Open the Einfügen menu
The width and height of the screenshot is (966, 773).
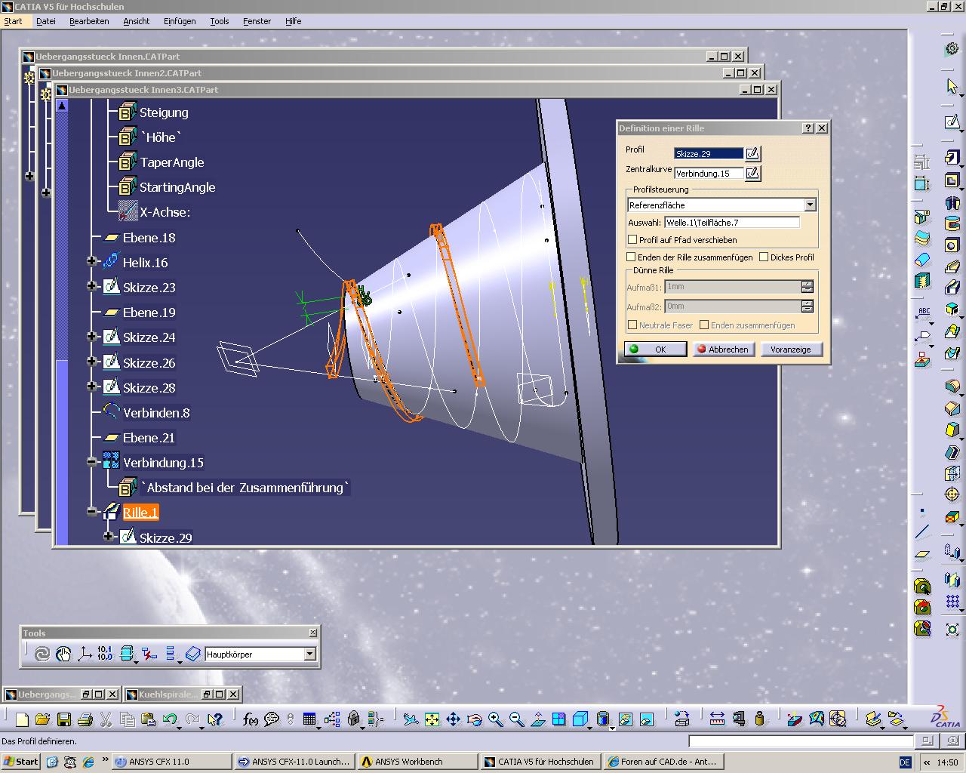coord(180,21)
